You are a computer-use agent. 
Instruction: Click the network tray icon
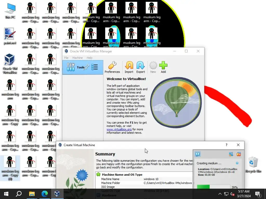(226, 194)
